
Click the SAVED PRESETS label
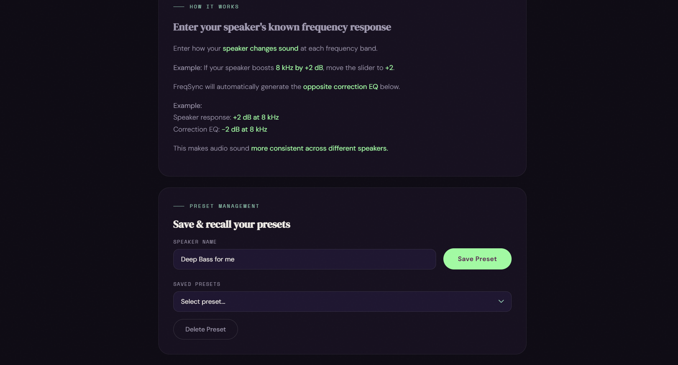pyautogui.click(x=197, y=284)
